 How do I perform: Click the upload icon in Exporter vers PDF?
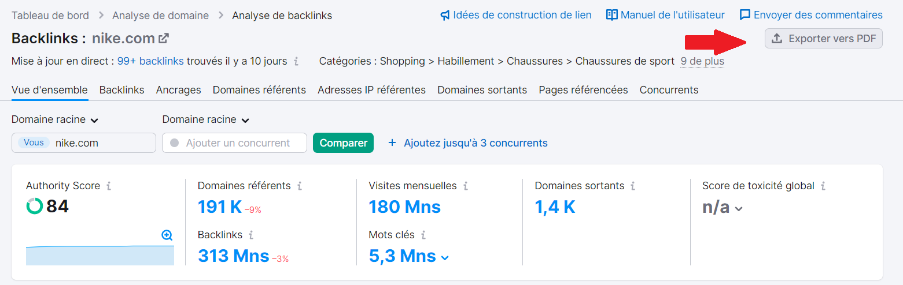(777, 39)
